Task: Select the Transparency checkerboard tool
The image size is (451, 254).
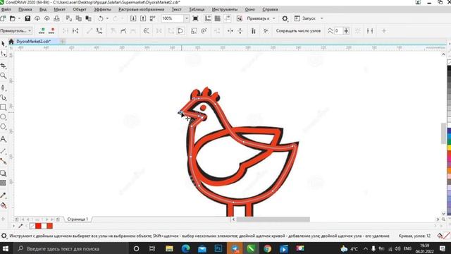Action: [x=3, y=183]
